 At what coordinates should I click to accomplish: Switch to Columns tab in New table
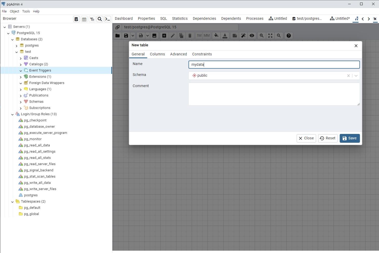tap(157, 54)
